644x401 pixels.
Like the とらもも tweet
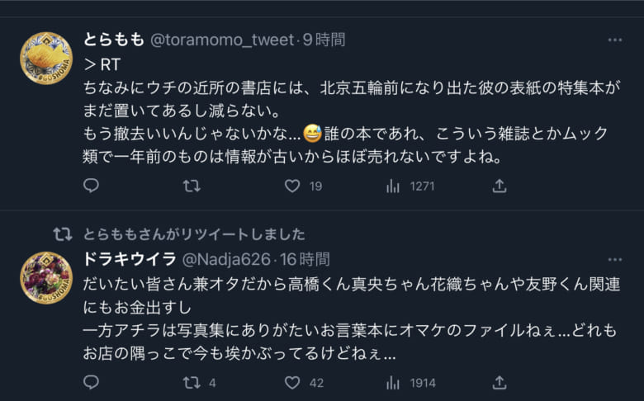pos(292,186)
